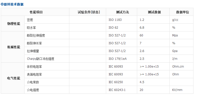Click the circular icon beside 原料技术数据

(x=2, y=4)
